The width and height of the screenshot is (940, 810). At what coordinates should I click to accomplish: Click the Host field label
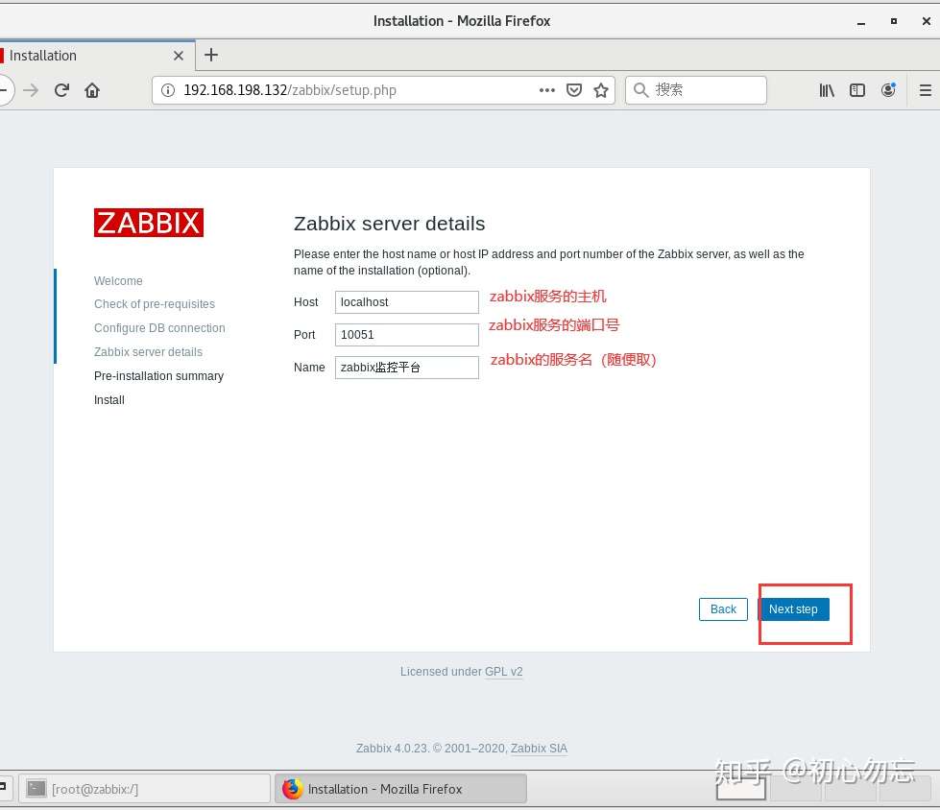(305, 302)
